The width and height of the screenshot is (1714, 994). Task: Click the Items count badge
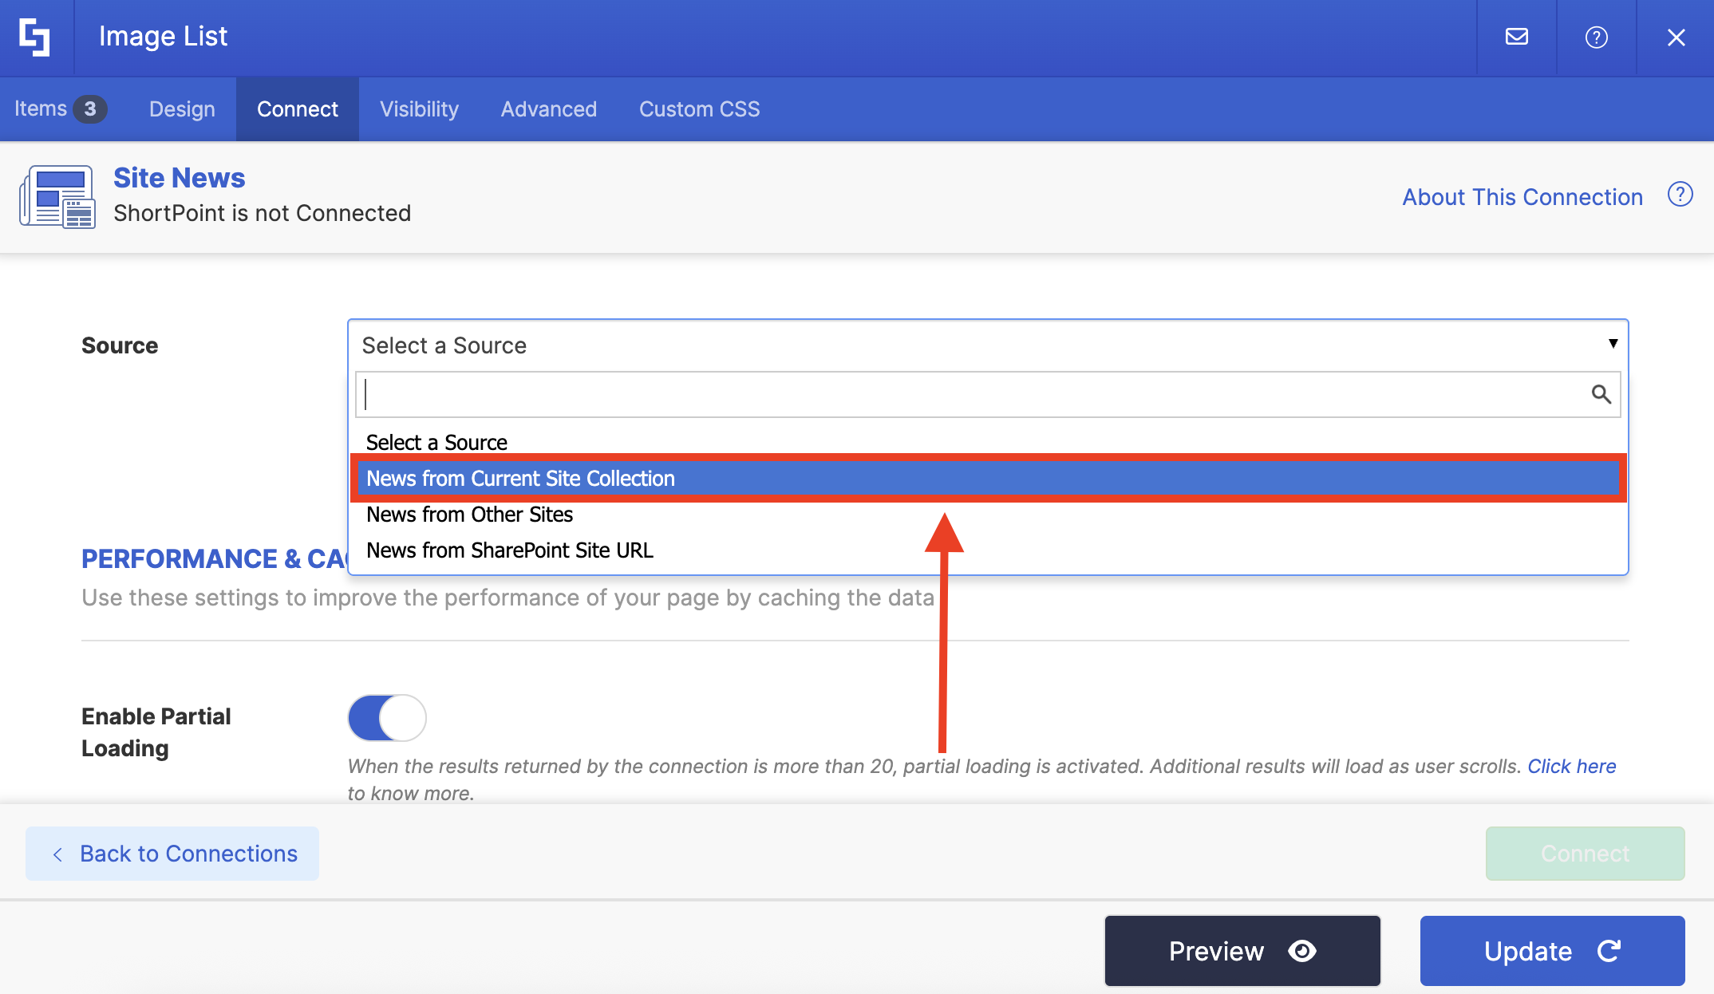click(89, 108)
